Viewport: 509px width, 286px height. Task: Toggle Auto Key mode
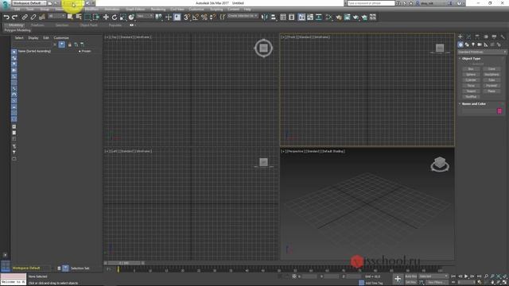point(410,276)
